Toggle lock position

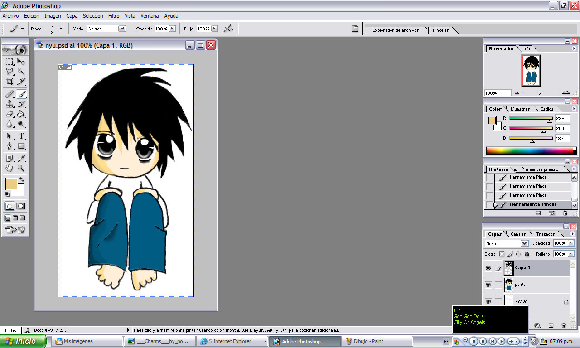[518, 254]
